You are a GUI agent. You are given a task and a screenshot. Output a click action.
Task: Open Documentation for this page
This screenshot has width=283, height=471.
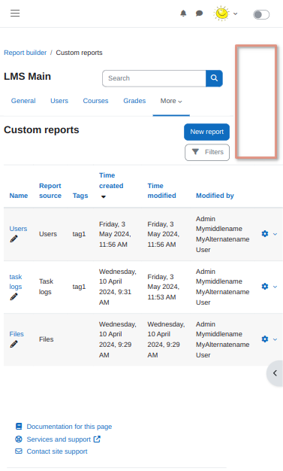coord(69,427)
